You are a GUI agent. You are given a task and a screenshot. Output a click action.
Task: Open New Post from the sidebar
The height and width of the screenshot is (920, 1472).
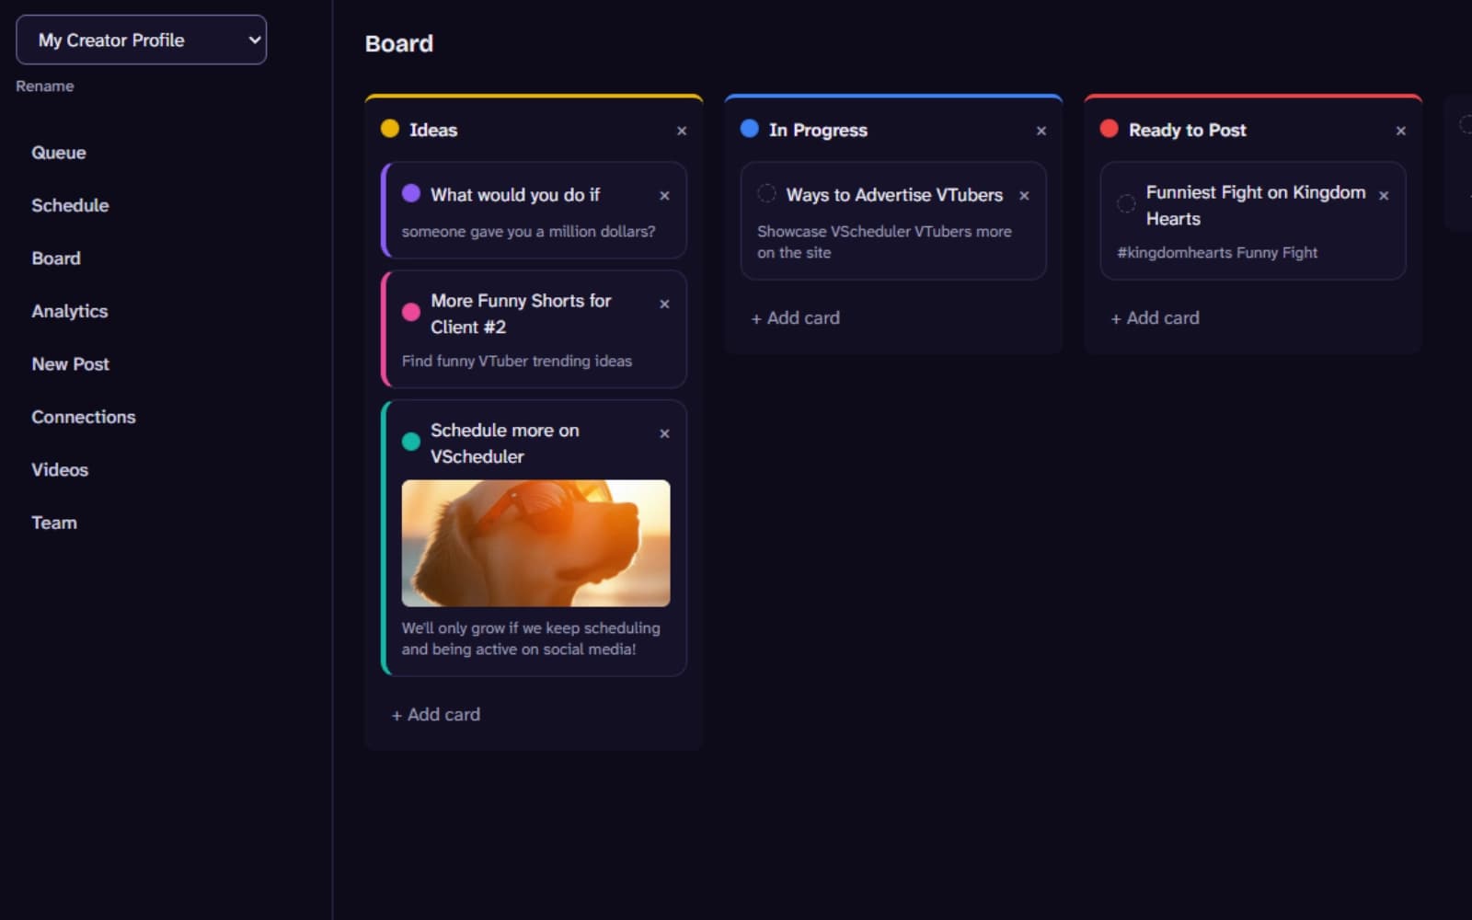pos(71,364)
